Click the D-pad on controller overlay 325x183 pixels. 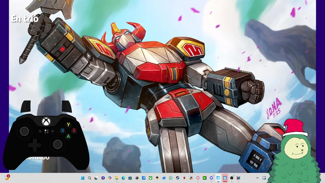35,145
